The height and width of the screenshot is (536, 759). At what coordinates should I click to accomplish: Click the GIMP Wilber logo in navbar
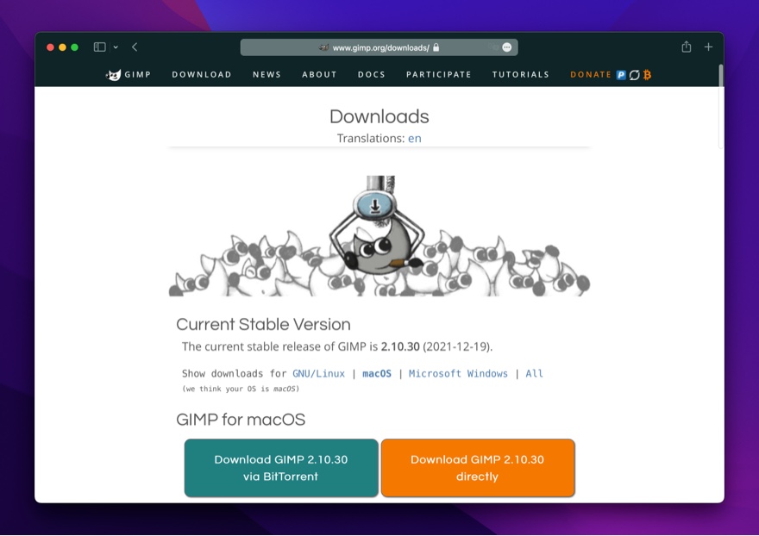pos(113,74)
